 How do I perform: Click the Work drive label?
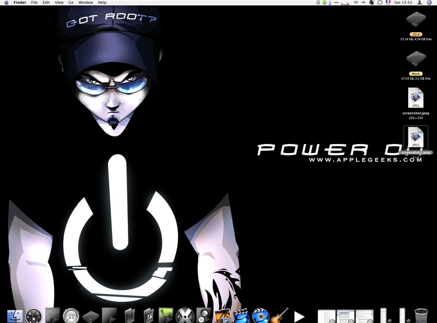point(416,74)
